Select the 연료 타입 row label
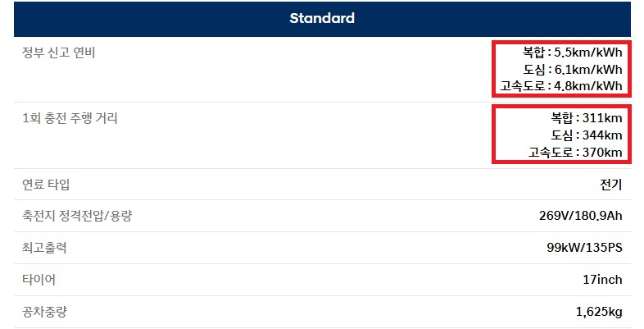This screenshot has width=644, height=329. pyautogui.click(x=46, y=185)
